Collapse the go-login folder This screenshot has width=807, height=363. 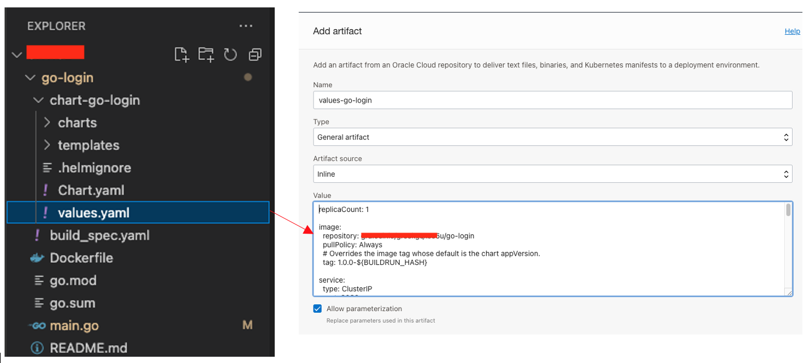(31, 78)
